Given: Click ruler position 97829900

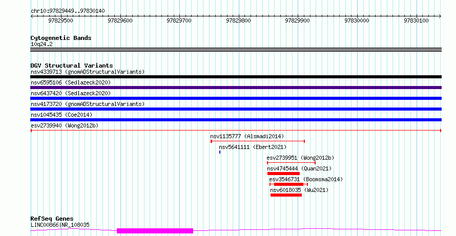Looking at the screenshot, I should (298, 20).
